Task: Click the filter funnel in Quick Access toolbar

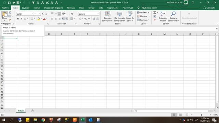Action: click(x=33, y=3)
